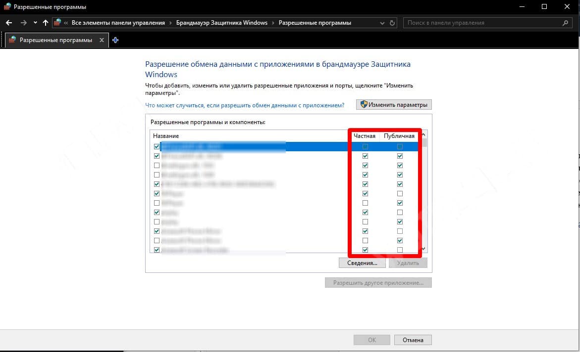The width and height of the screenshot is (580, 352).
Task: Open the recent locations dropdown next to Forward
Action: (35, 23)
